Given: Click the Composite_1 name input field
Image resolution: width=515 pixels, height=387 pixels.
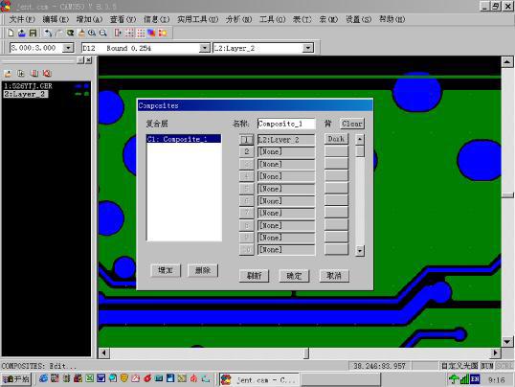Looking at the screenshot, I should tap(286, 124).
